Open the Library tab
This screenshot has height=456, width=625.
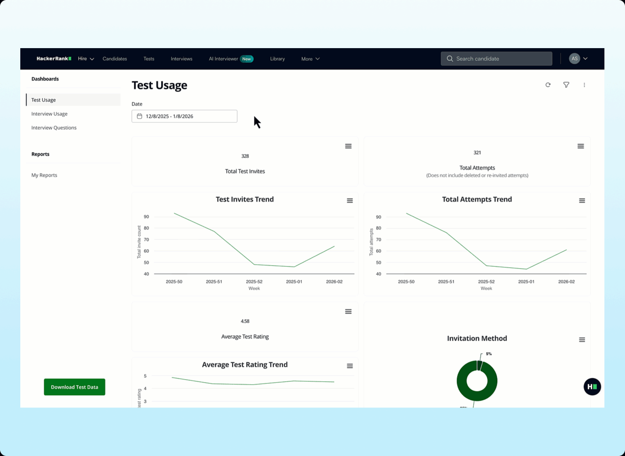tap(277, 59)
